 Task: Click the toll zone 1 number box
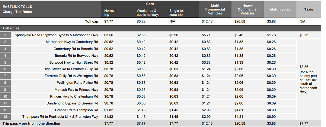point(5,35)
